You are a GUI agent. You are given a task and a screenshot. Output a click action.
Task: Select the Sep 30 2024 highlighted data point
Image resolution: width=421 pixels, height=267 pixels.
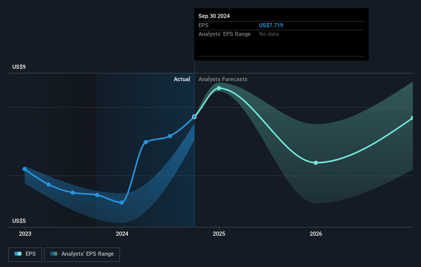[x=194, y=117]
